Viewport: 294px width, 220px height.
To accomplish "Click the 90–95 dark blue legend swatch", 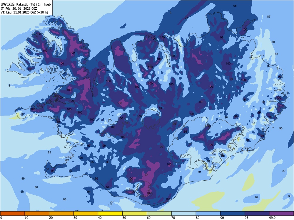I will pyautogui.click(x=233, y=214).
